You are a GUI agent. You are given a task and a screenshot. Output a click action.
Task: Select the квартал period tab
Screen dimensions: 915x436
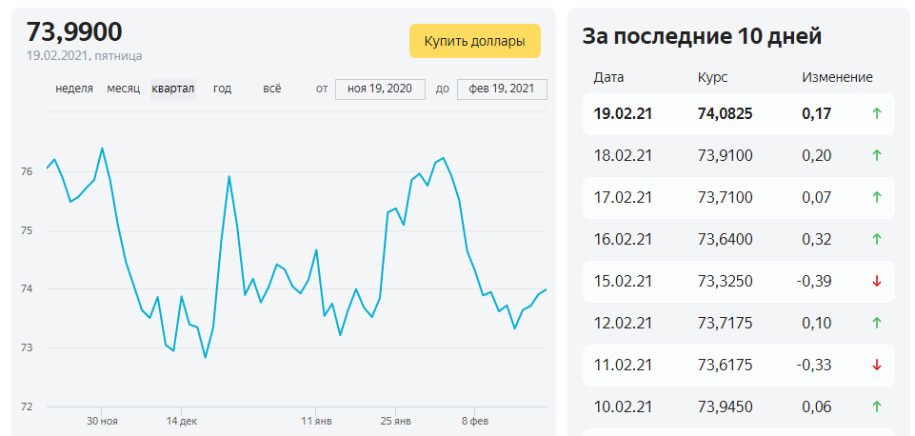pyautogui.click(x=173, y=89)
